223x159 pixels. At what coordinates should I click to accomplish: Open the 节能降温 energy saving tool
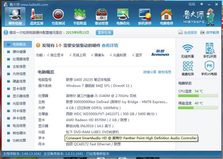pyautogui.click(x=80, y=17)
